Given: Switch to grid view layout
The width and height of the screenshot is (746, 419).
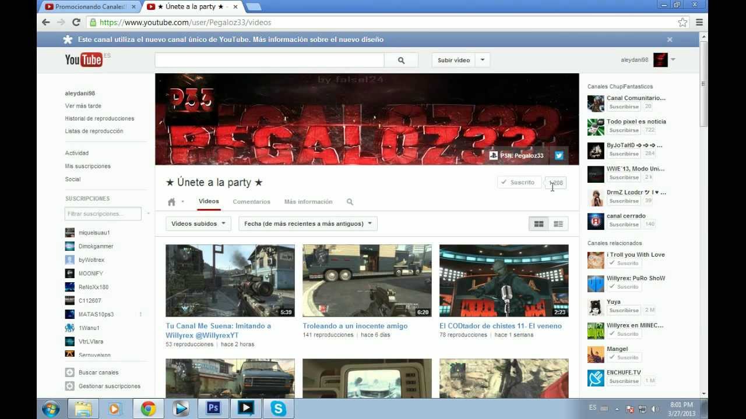Looking at the screenshot, I should pyautogui.click(x=539, y=223).
